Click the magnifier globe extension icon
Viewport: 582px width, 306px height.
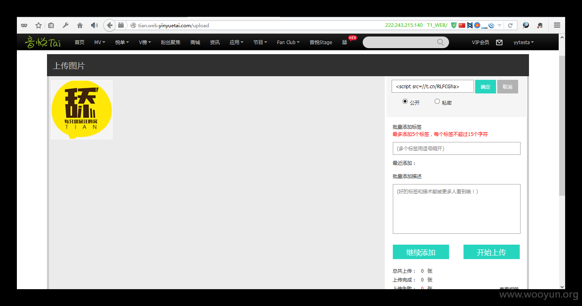525,25
